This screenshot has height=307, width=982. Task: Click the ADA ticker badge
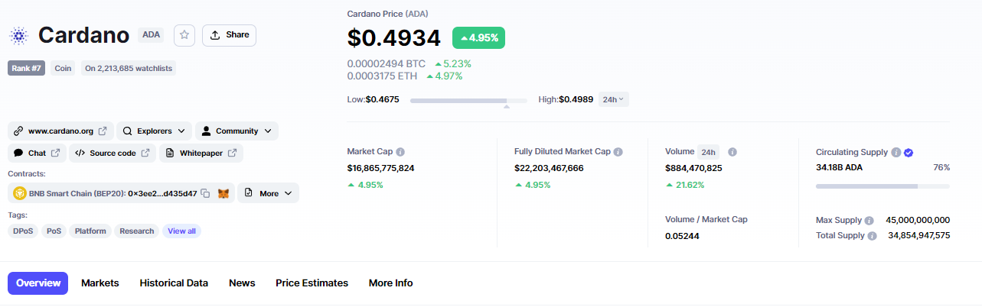(150, 34)
